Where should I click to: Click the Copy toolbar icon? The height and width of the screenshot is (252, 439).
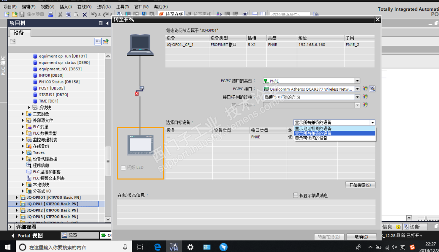pyautogui.click(x=68, y=15)
